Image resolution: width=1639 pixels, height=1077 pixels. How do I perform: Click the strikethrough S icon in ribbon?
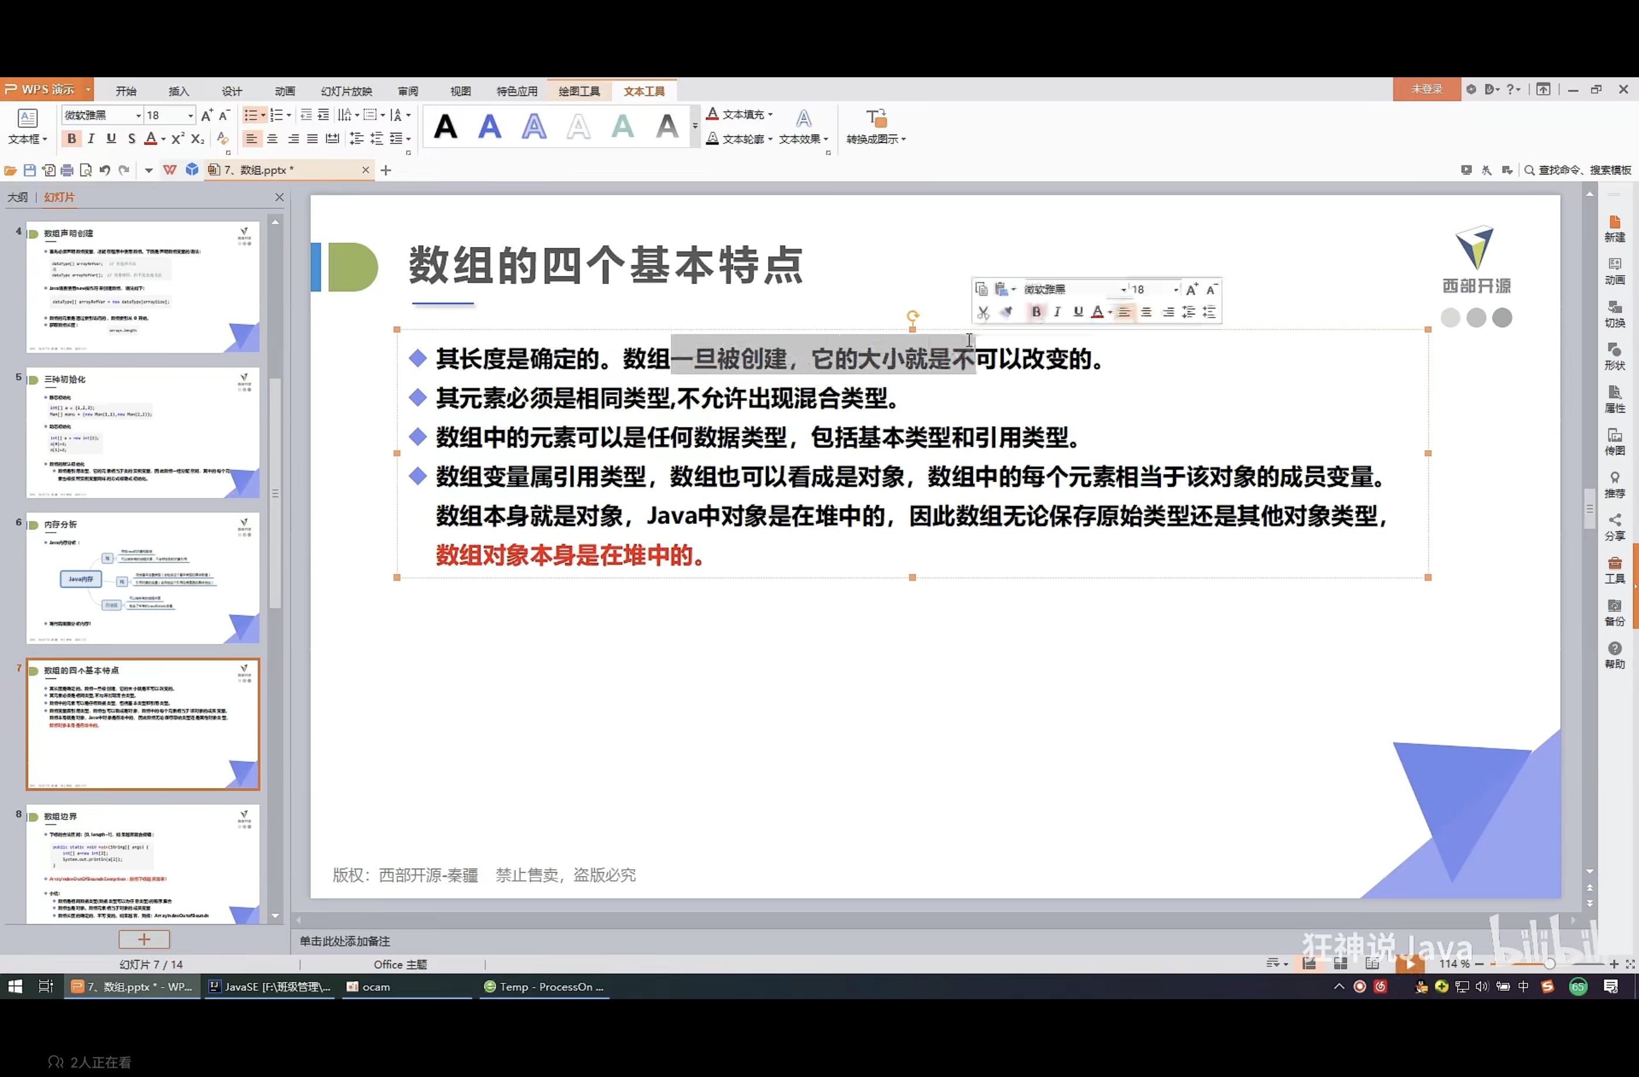[132, 139]
